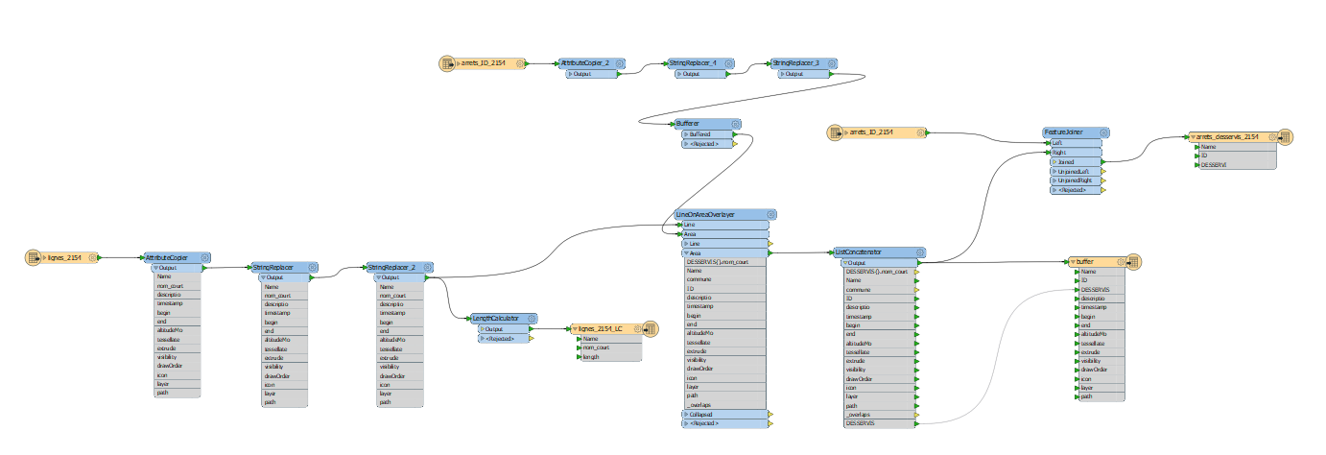Click the FeatureJoiner gear icon
Screen dimensions: 1326x455
click(x=1103, y=132)
